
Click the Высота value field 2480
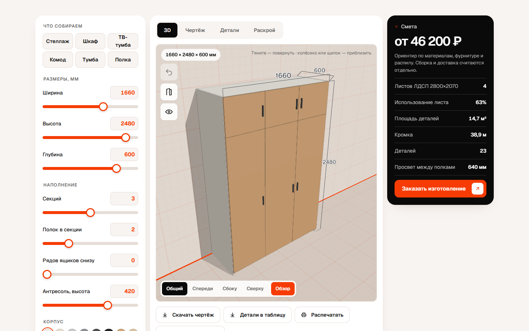coord(124,124)
